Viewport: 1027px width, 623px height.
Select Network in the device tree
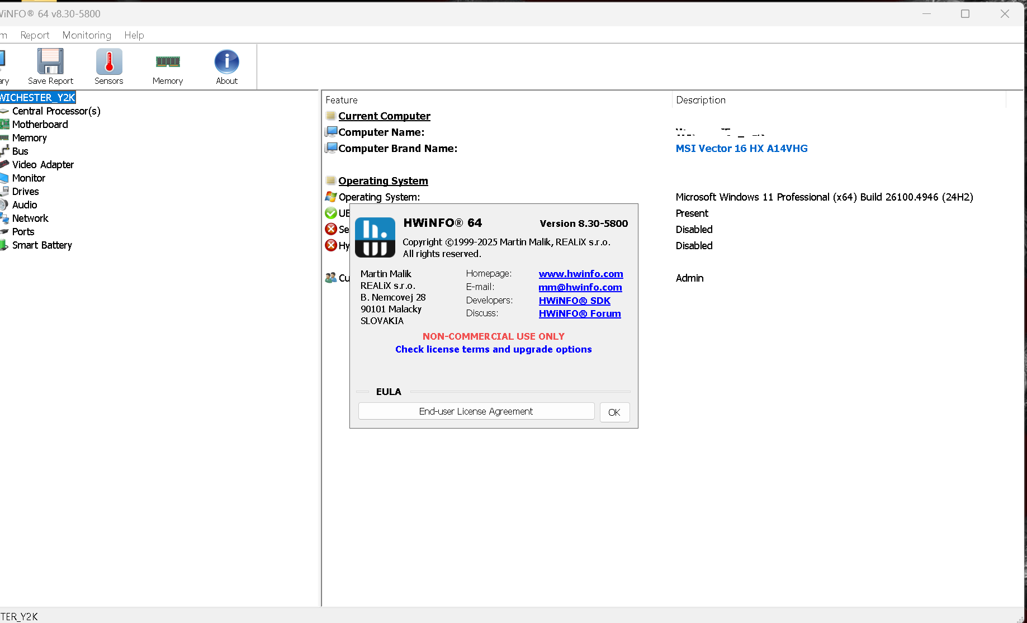tap(30, 218)
